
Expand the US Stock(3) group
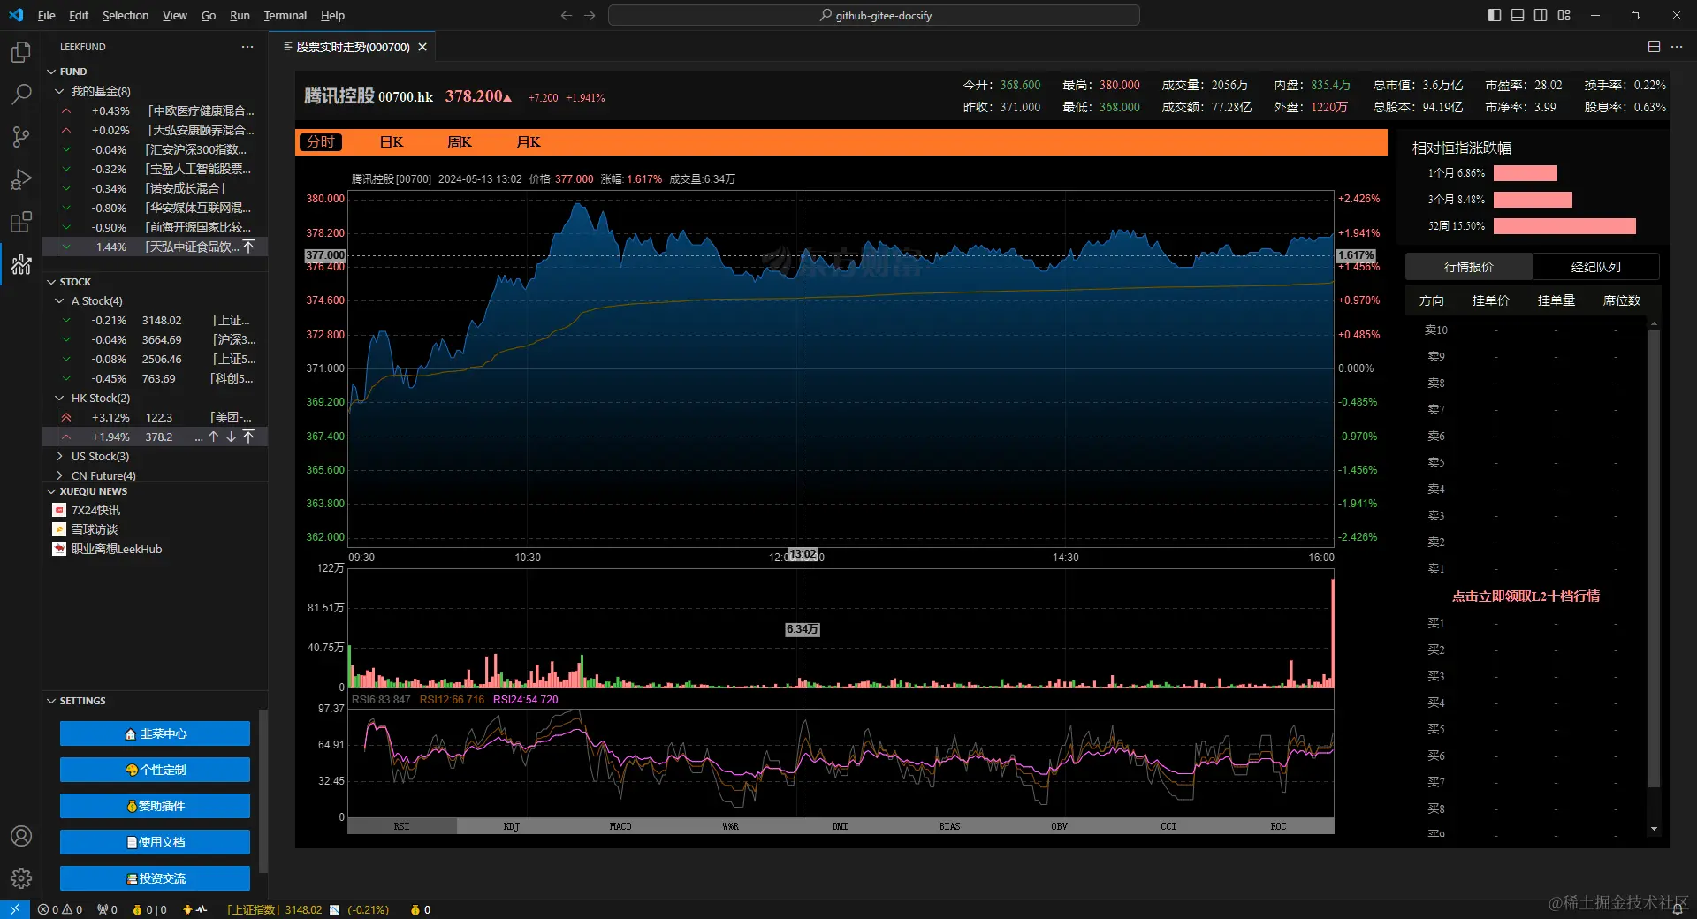(59, 457)
